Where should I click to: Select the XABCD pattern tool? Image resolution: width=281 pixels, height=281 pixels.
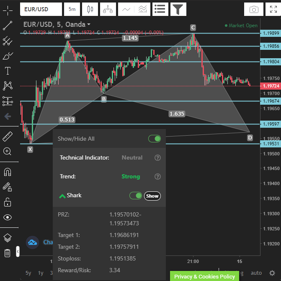(8, 86)
